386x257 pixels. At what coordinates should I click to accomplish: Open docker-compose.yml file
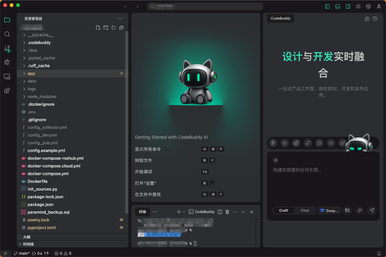point(73,173)
